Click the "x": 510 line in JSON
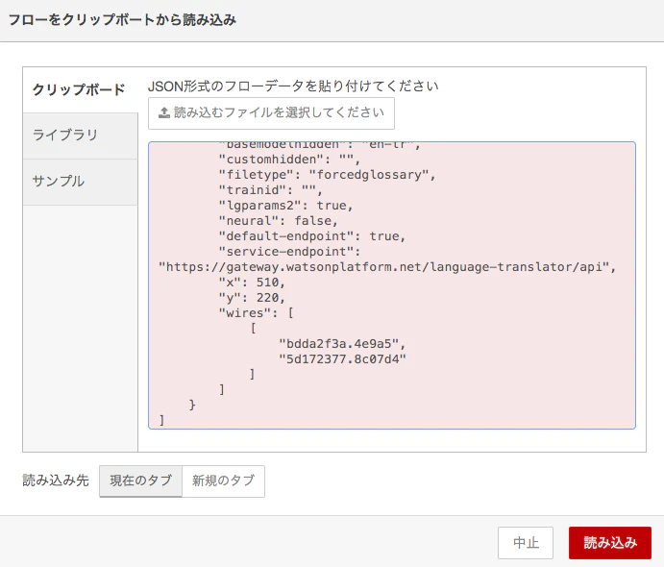 pos(252,283)
